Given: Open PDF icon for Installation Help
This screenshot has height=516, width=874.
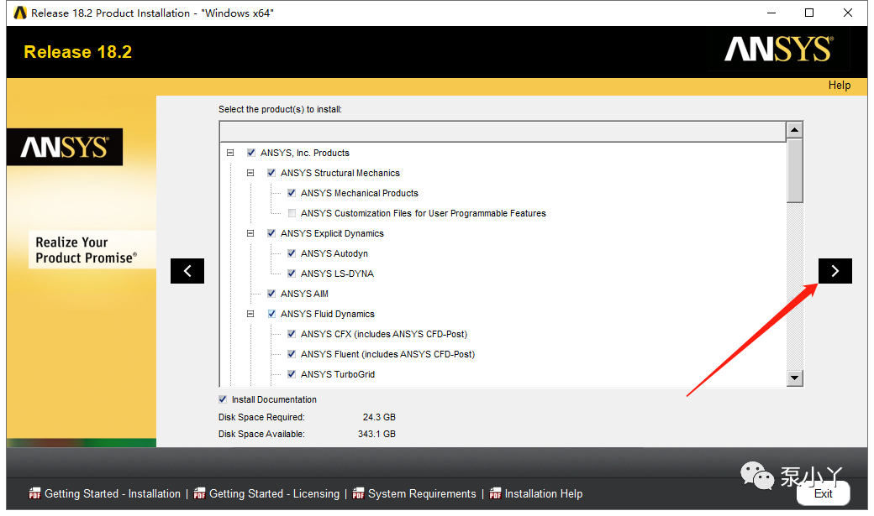Looking at the screenshot, I should click(x=495, y=493).
